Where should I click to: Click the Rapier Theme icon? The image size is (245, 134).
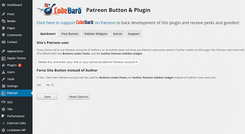pos(3,58)
